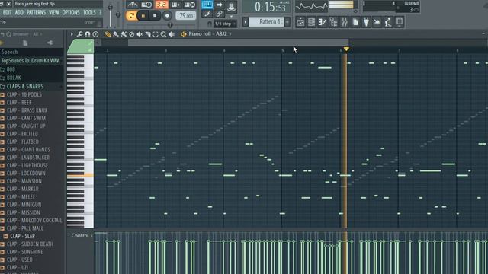Toggle loop recording
488x274 pixels.
pos(190,5)
